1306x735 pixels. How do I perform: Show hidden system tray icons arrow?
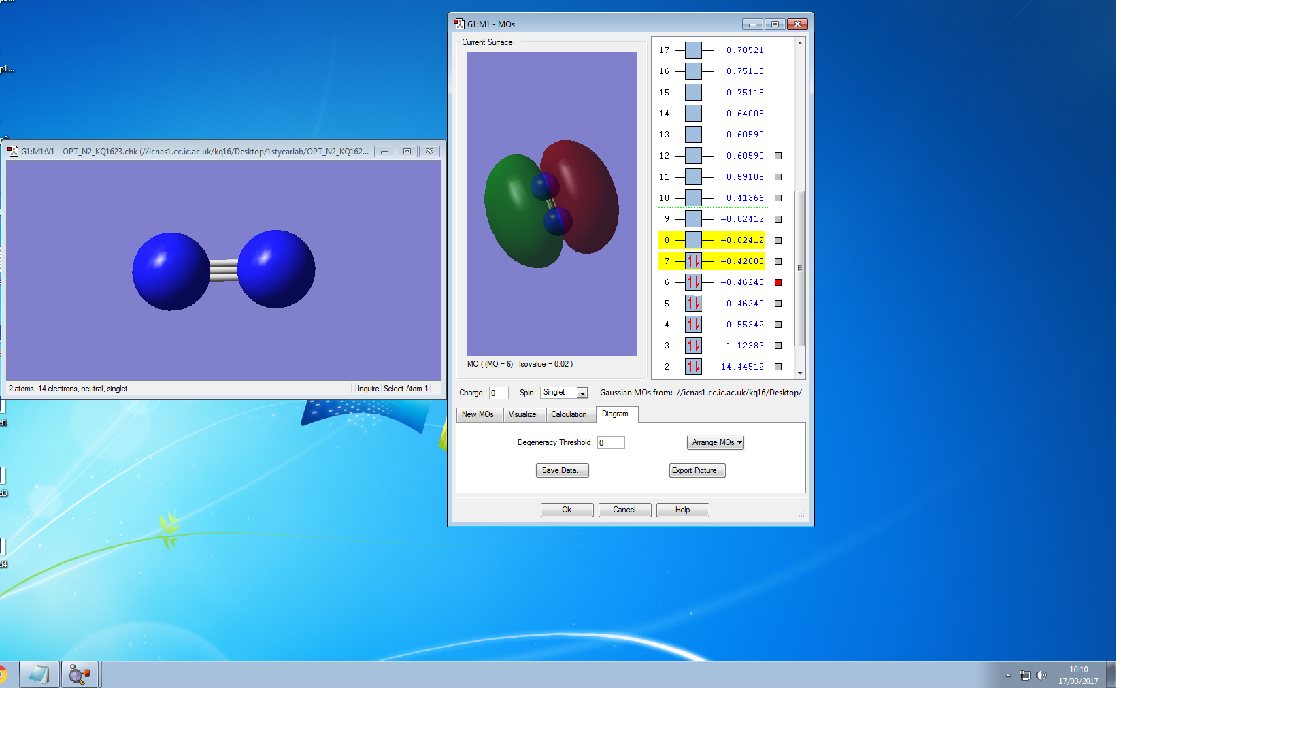pyautogui.click(x=1008, y=675)
